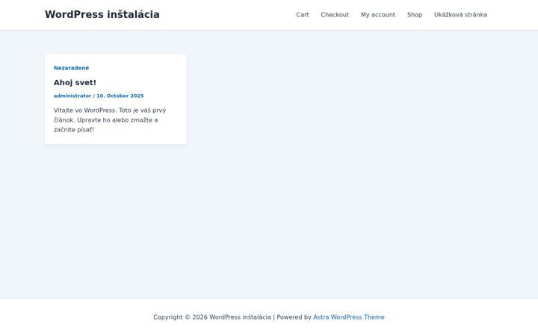The height and width of the screenshot is (336, 538).
Task: Go to the Checkout page
Action: pyautogui.click(x=335, y=15)
